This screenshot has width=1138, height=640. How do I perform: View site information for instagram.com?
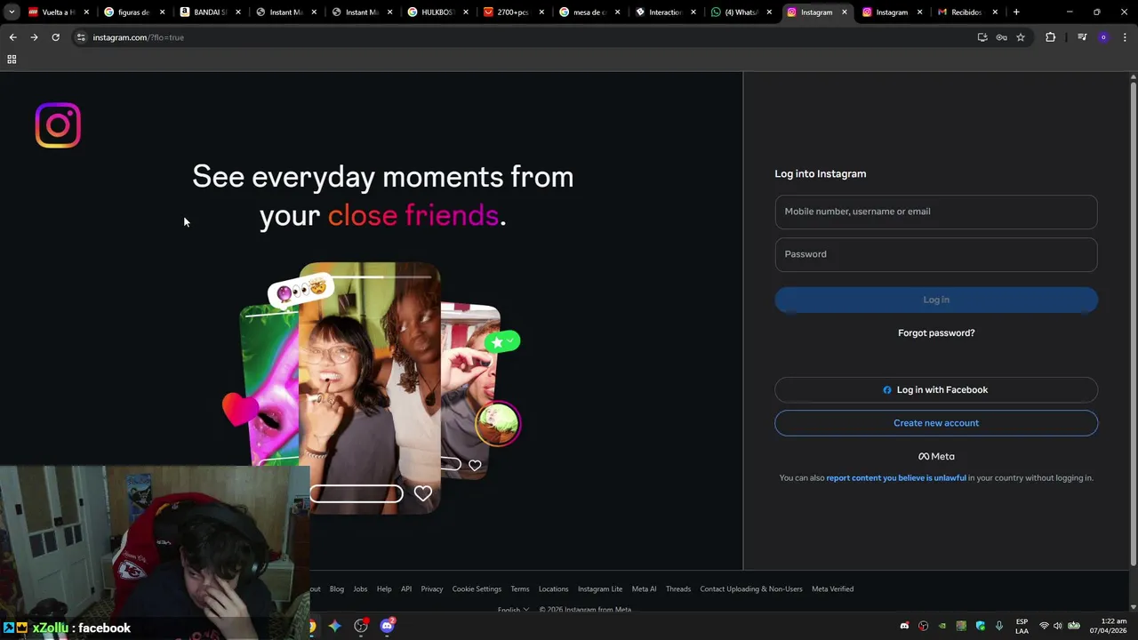[x=81, y=37]
